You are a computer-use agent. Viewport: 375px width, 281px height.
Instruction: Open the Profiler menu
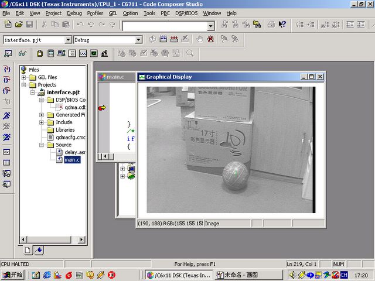point(95,13)
